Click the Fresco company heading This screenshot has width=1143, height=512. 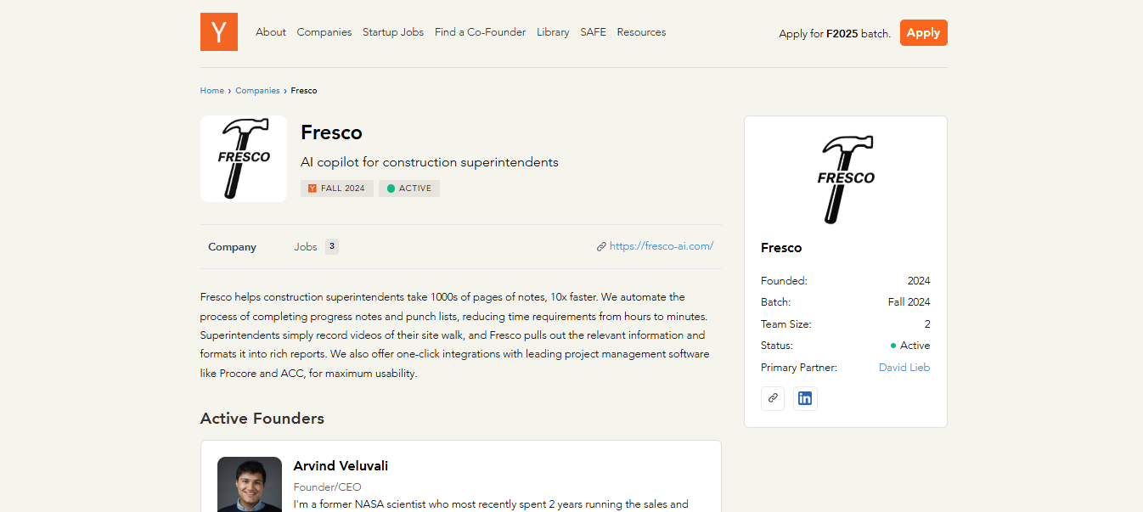click(331, 132)
